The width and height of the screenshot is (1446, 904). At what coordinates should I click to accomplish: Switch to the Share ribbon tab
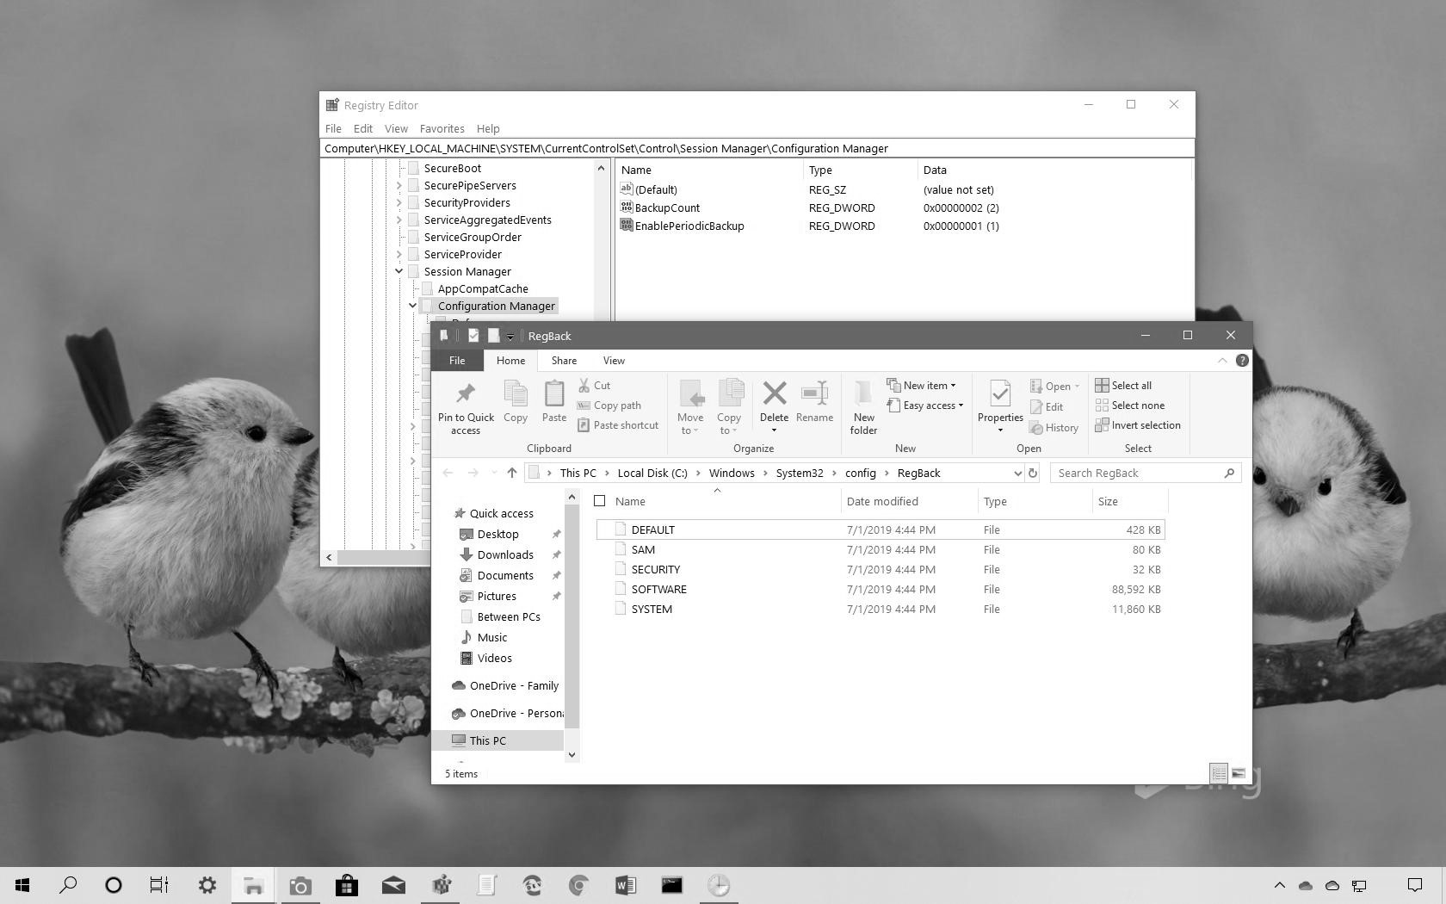(x=564, y=361)
